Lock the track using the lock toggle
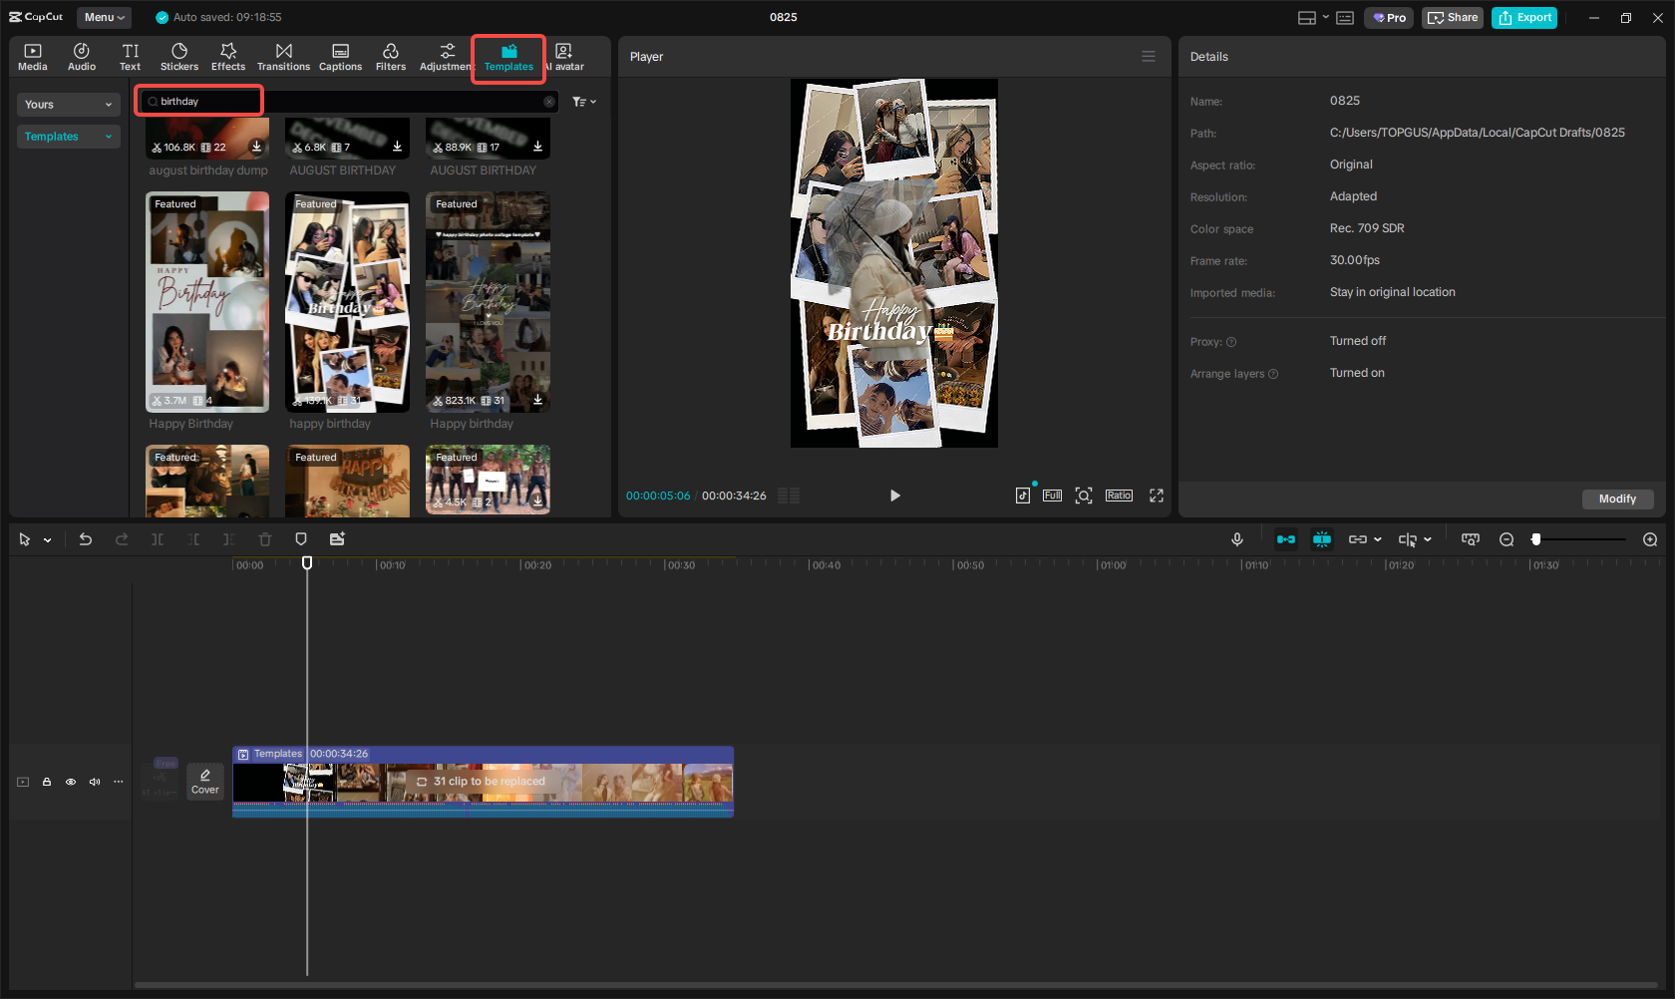 coord(46,782)
